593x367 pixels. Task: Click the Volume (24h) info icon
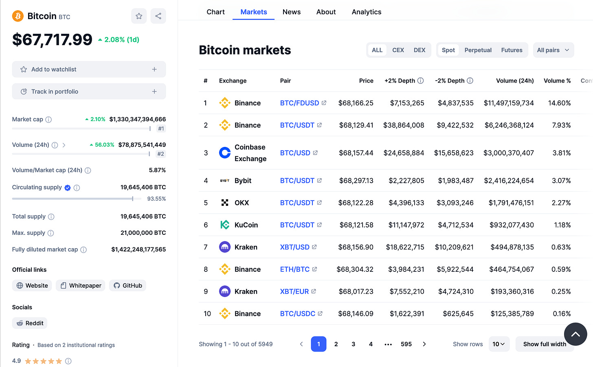(55, 145)
